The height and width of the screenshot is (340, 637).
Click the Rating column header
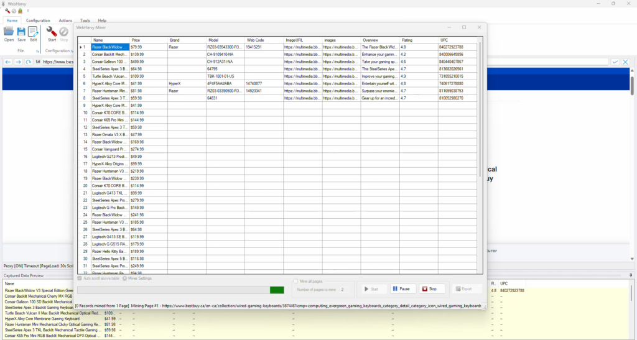[x=419, y=40]
